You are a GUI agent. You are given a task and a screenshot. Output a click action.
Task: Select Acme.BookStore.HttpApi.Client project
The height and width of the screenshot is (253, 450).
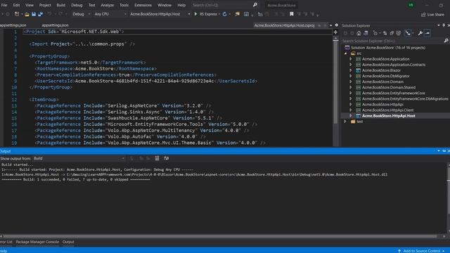(x=387, y=110)
